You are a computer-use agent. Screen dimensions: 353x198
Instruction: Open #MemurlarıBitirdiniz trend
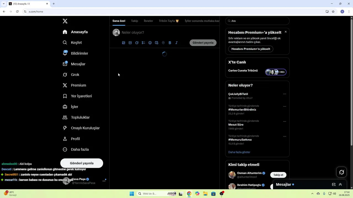tap(242, 110)
